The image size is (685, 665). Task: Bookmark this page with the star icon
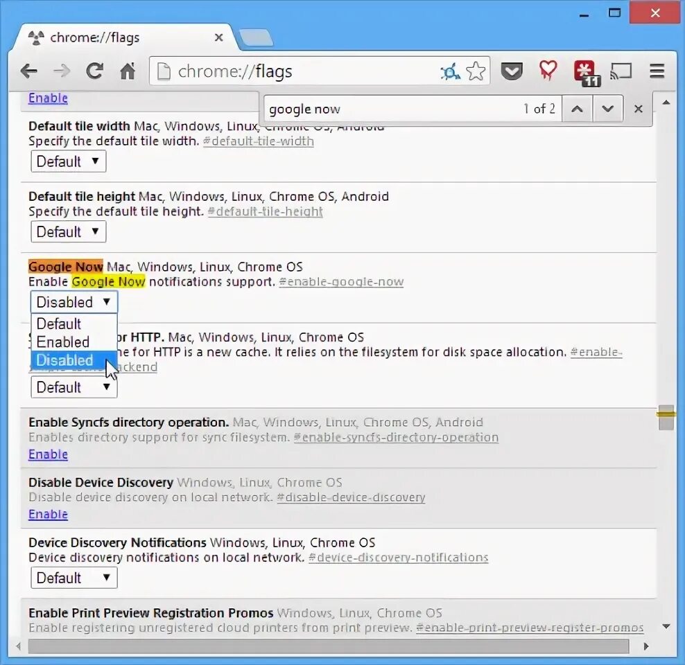click(476, 71)
